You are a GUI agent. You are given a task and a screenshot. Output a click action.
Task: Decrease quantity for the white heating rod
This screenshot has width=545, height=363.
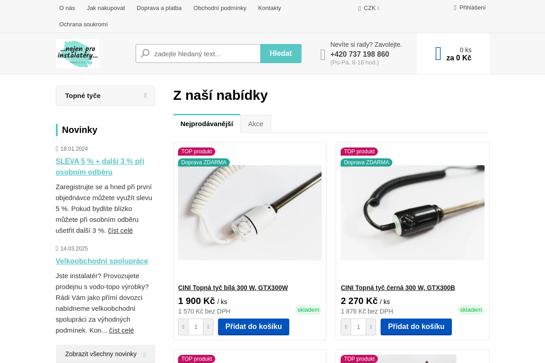click(183, 327)
